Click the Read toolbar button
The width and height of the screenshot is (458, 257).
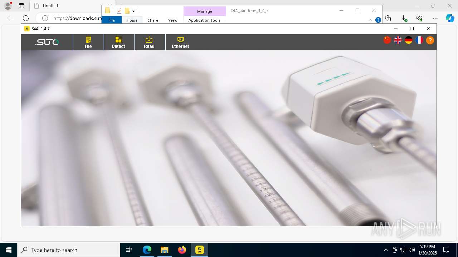149,42
